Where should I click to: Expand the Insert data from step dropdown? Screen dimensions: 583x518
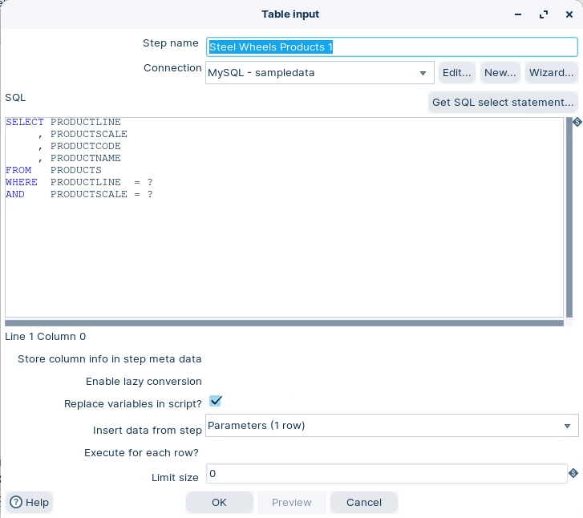tap(567, 426)
